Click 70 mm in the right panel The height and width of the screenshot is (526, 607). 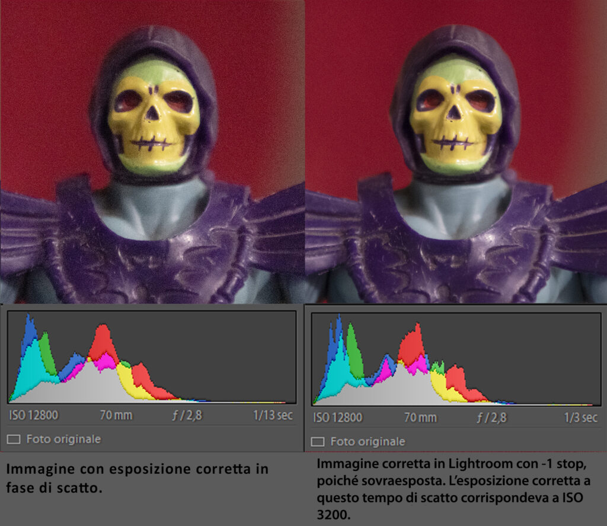coord(420,417)
